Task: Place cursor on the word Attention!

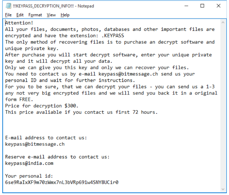Action: (x=19, y=23)
